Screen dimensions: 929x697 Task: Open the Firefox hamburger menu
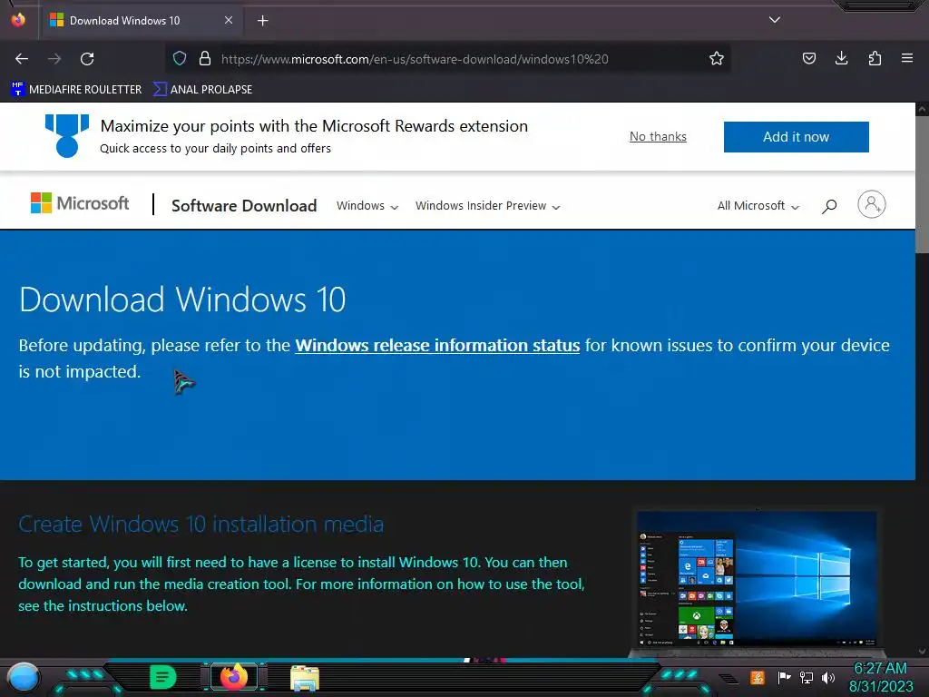click(907, 58)
